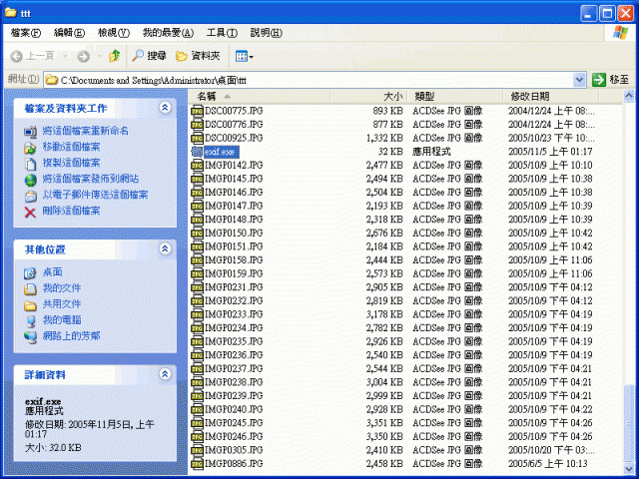Click the 3,351 KB size cell
The image size is (639, 479).
384,423
